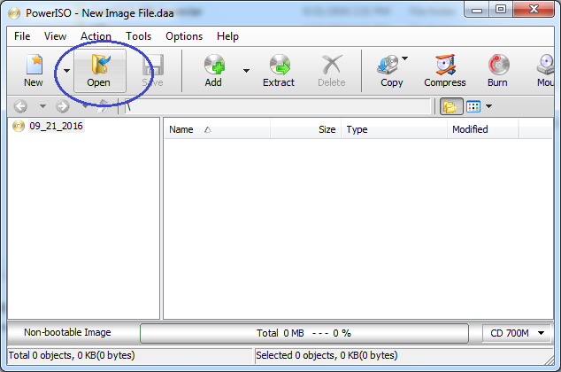Image resolution: width=561 pixels, height=372 pixels.
Task: Click the PowerISO title bar icon
Action: point(14,13)
